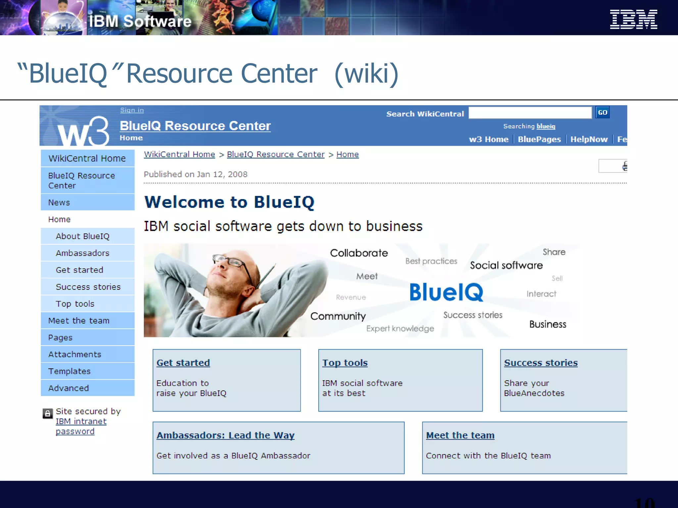Open Success stories sidebar subitem

[x=88, y=287]
